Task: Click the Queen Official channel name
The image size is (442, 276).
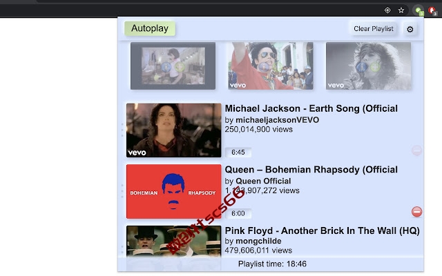Action: click(x=263, y=181)
